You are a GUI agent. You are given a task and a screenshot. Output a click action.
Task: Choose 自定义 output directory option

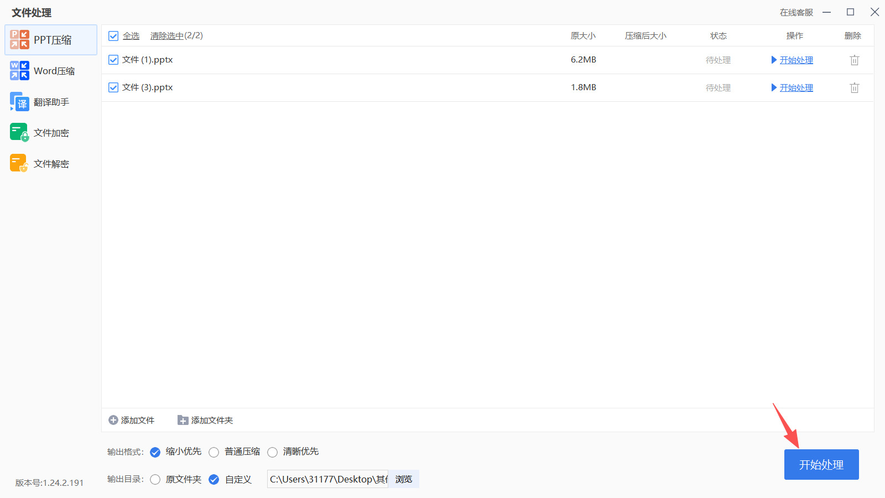pyautogui.click(x=214, y=480)
